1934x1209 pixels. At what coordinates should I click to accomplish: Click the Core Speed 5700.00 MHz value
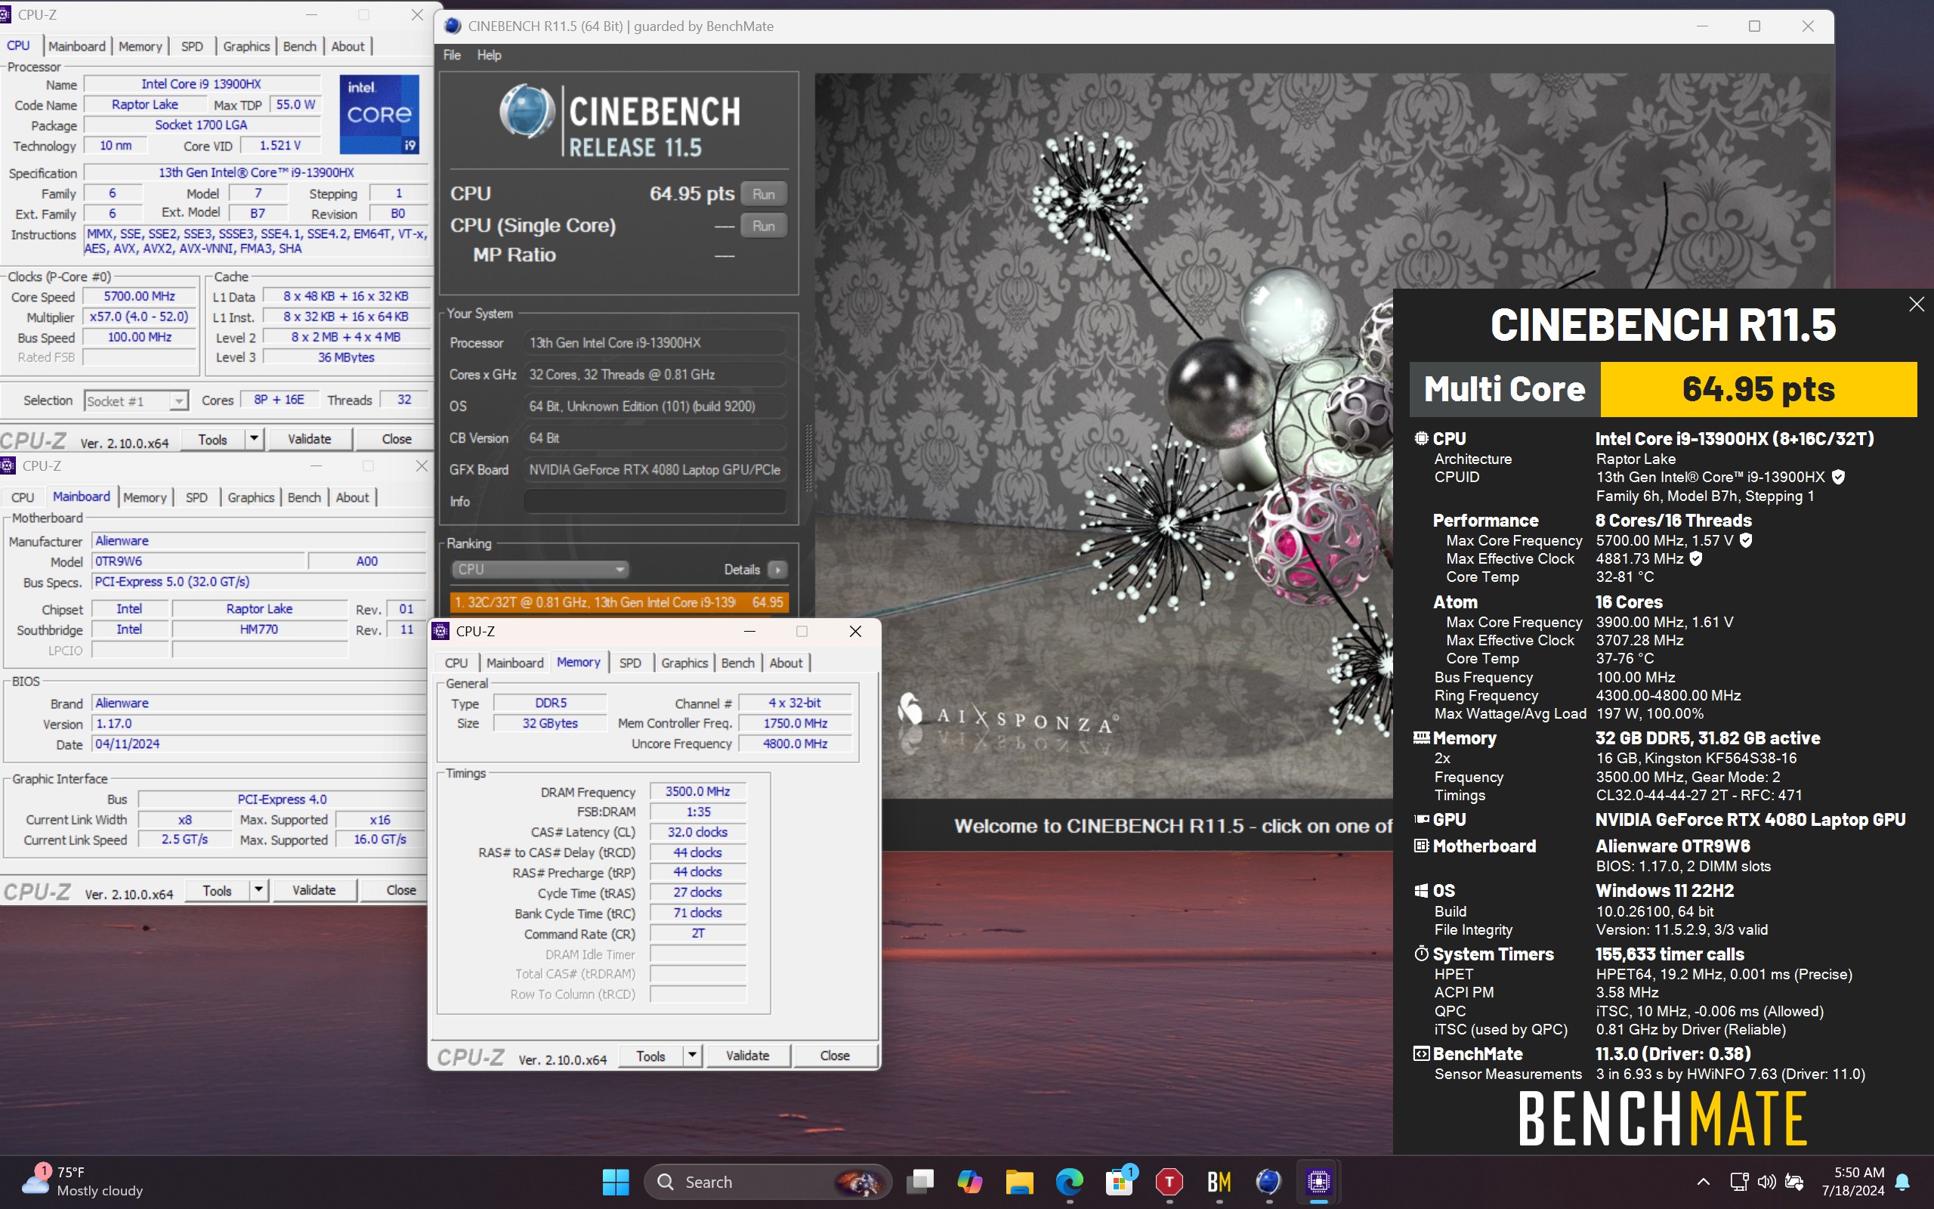(x=139, y=297)
